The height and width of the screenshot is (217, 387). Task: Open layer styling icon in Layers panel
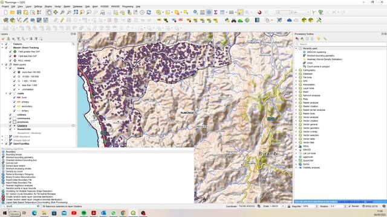pos(3,39)
